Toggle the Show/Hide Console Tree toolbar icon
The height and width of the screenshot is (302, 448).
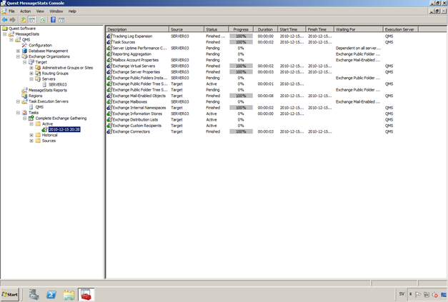click(32, 20)
